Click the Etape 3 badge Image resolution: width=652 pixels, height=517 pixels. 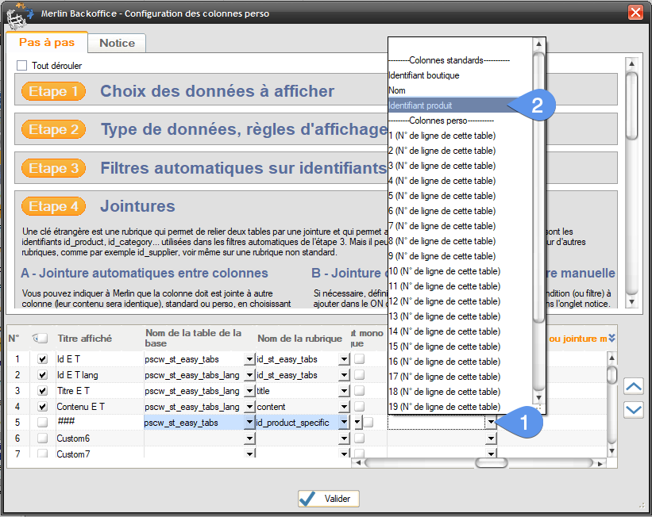52,167
